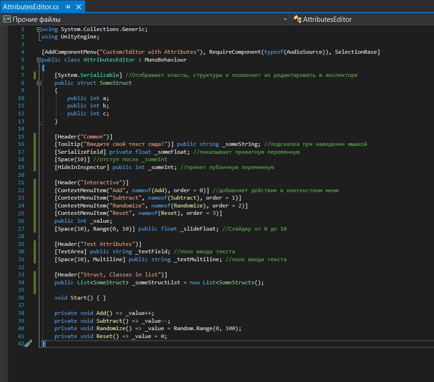Click the AddComponentMenu attribute text
Screen dimensions: 434x382
(x=70, y=52)
